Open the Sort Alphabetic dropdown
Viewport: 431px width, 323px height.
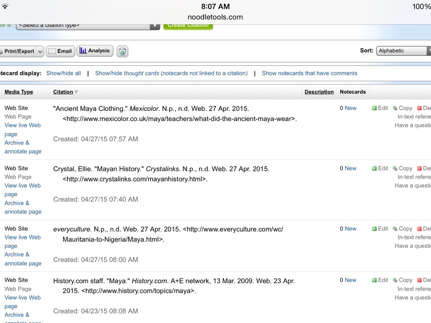click(403, 51)
